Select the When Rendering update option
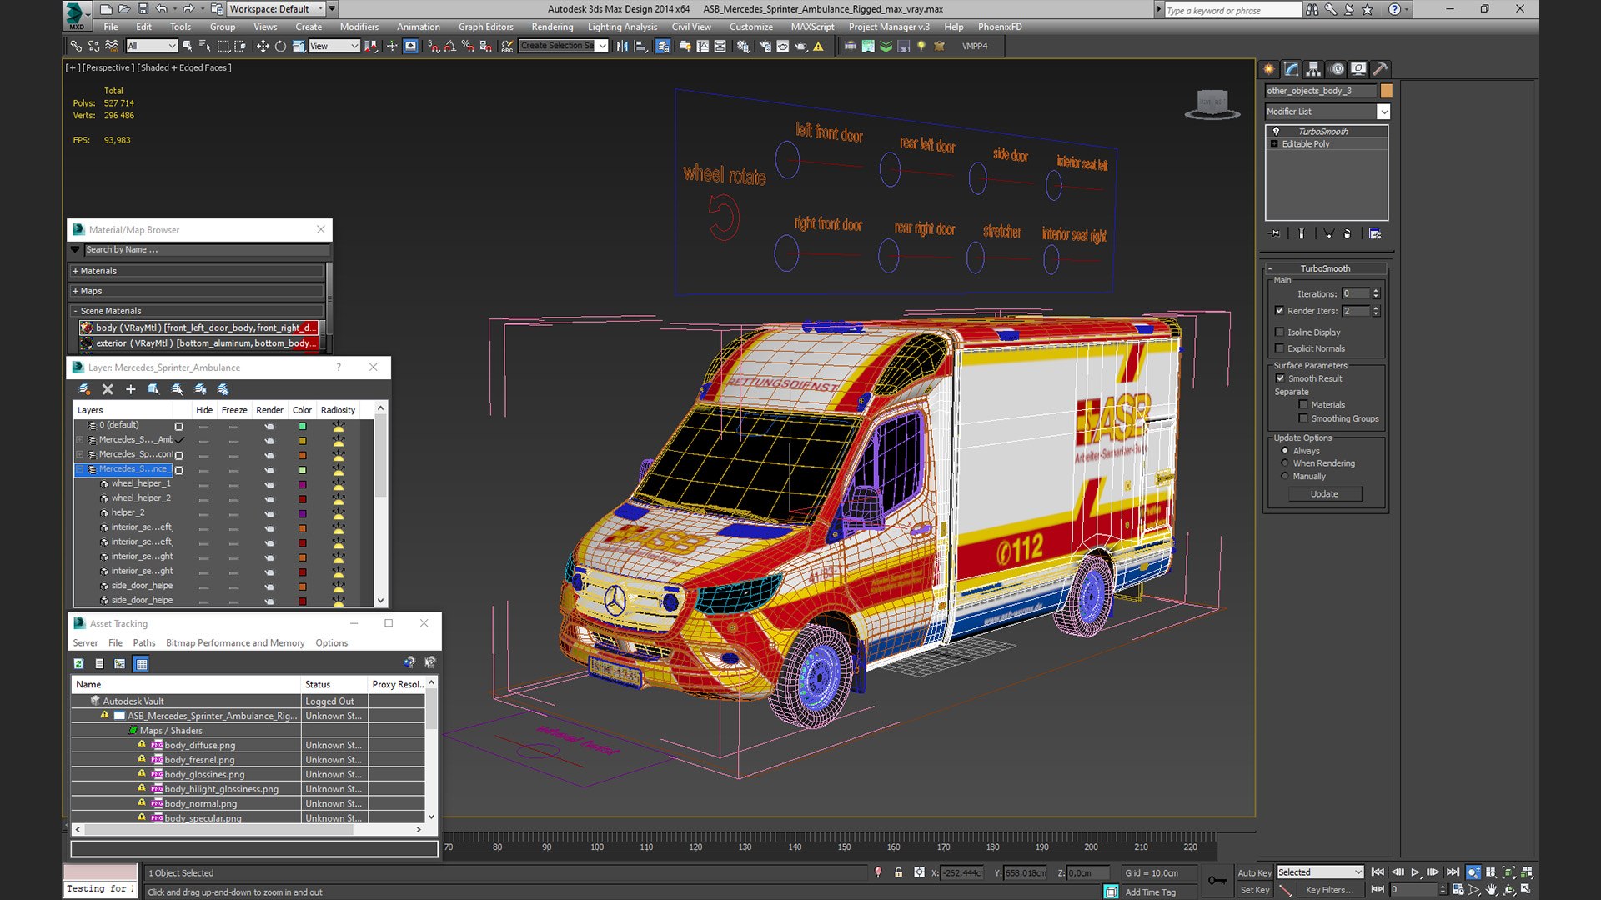The height and width of the screenshot is (900, 1601). tap(1285, 463)
